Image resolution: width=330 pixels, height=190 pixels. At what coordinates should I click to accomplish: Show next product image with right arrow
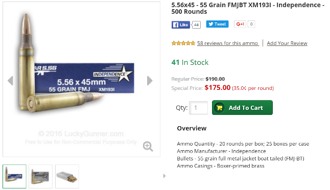point(150,81)
